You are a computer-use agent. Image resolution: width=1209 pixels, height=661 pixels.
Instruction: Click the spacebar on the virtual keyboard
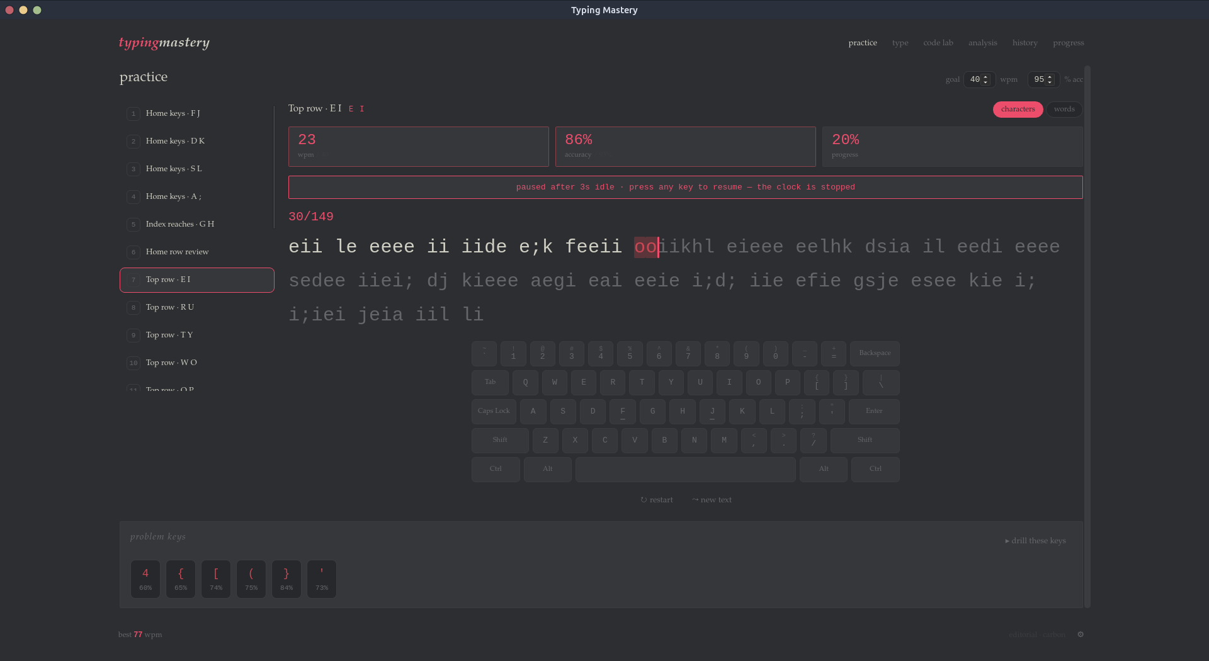685,470
